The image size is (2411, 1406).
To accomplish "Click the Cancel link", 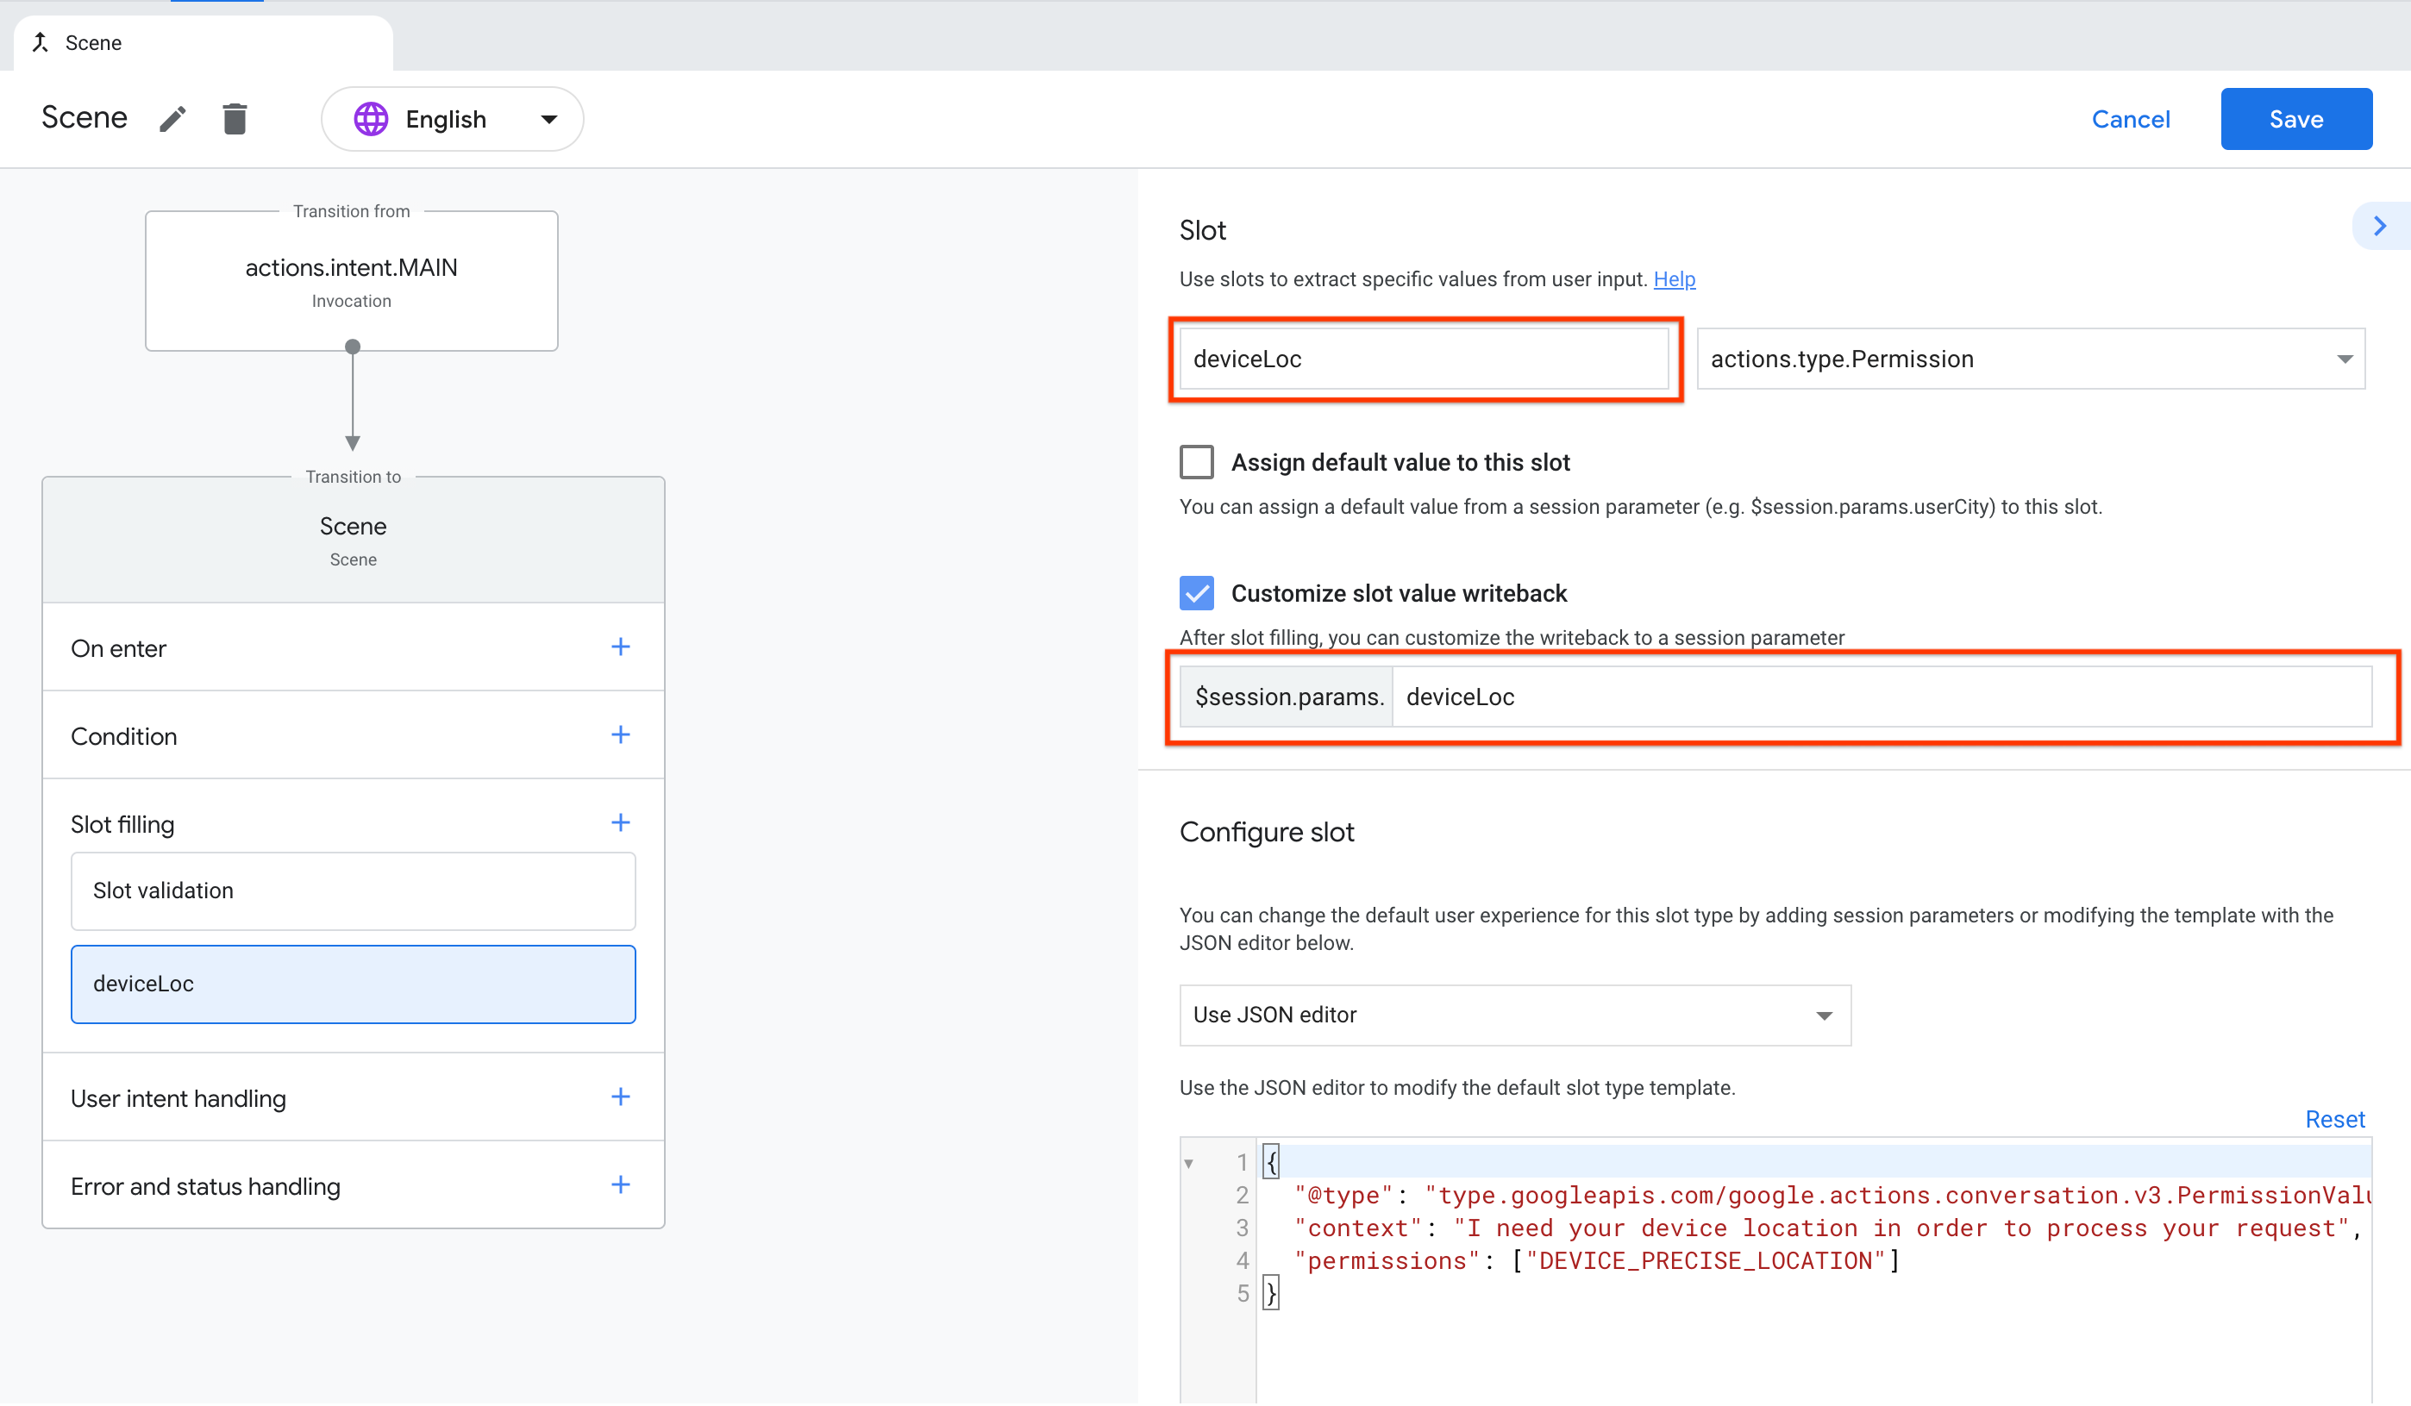I will [2130, 120].
